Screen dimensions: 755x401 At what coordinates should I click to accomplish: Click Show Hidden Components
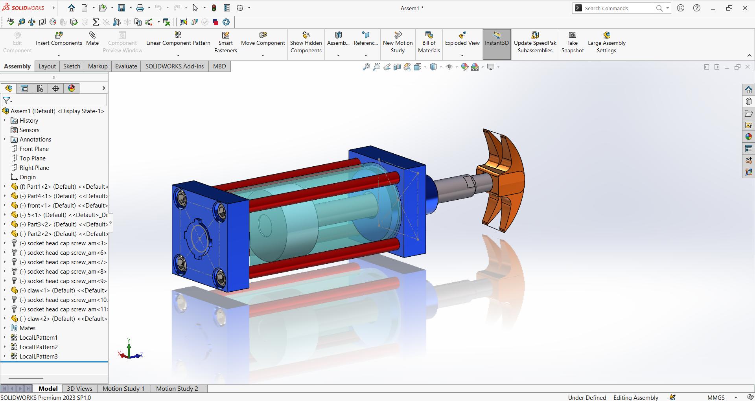point(306,42)
